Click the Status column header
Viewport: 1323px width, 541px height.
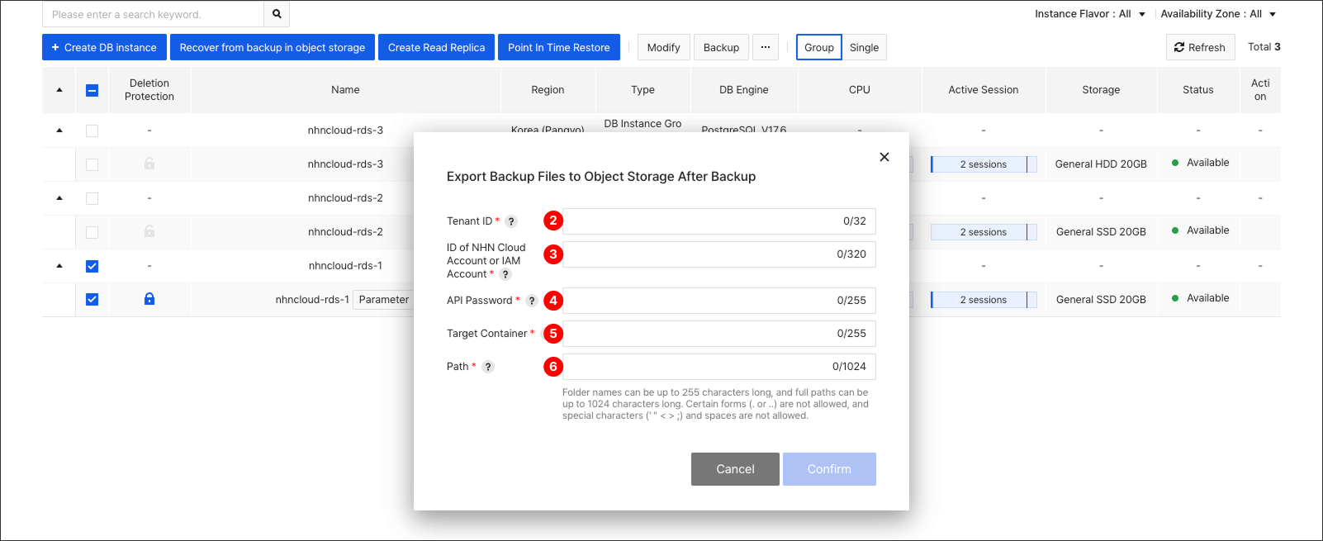click(1197, 90)
